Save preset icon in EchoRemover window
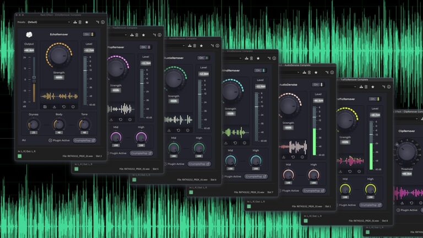This screenshot has height=238, width=423. [75, 22]
